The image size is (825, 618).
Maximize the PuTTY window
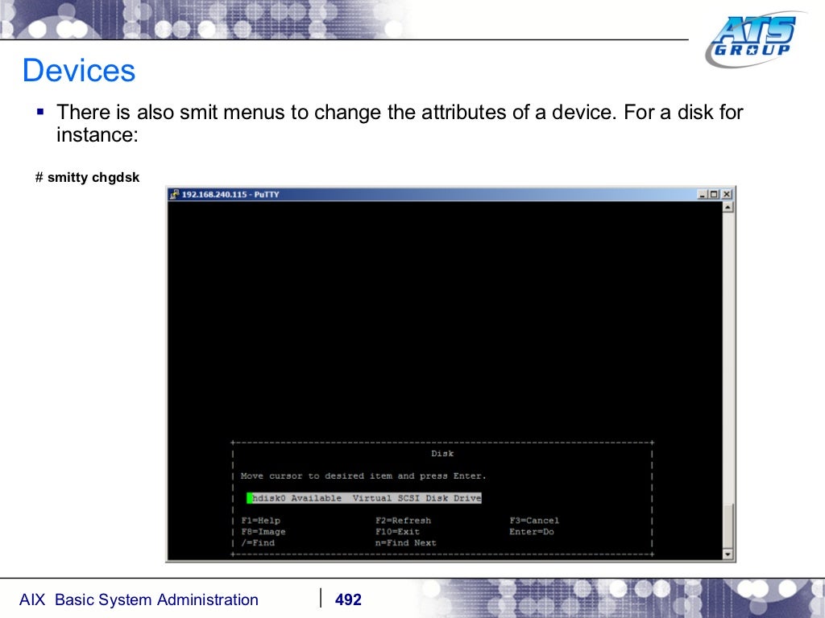(x=714, y=194)
